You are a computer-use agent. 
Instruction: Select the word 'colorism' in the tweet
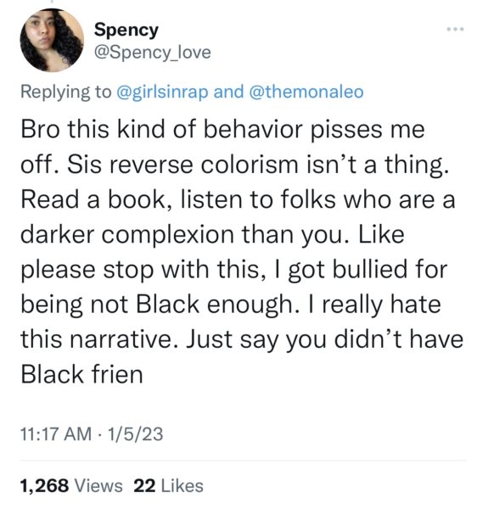(x=249, y=165)
